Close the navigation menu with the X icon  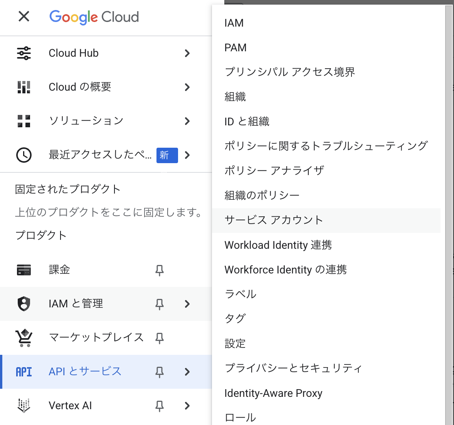pyautogui.click(x=24, y=16)
